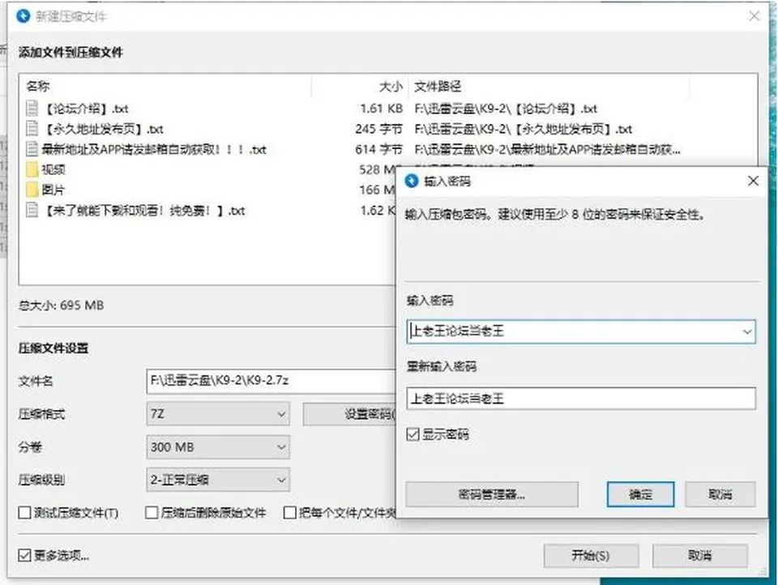Click the 设置密码 button
Image resolution: width=778 pixels, height=585 pixels.
pos(349,414)
